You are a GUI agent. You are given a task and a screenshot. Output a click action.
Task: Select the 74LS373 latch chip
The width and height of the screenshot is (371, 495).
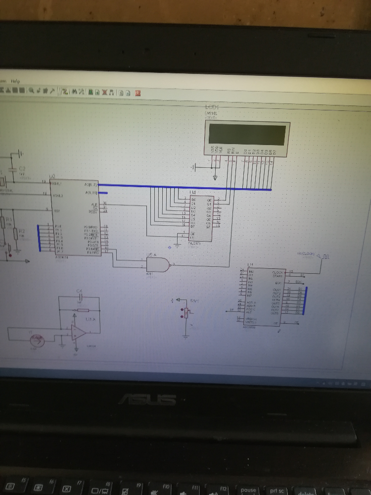[202, 218]
